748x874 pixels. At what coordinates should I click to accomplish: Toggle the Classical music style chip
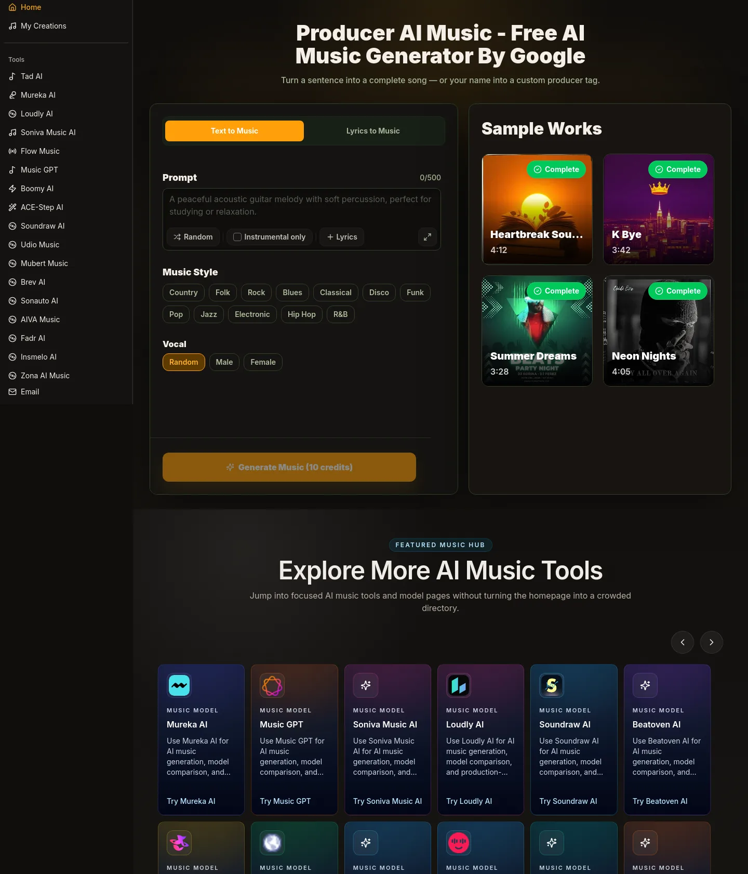[336, 293]
